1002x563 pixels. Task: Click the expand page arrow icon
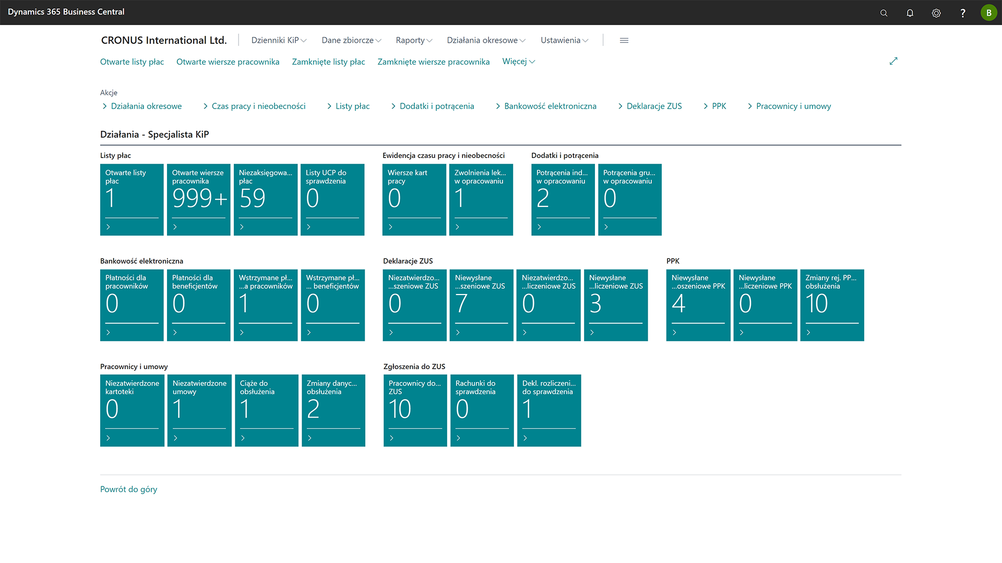893,61
